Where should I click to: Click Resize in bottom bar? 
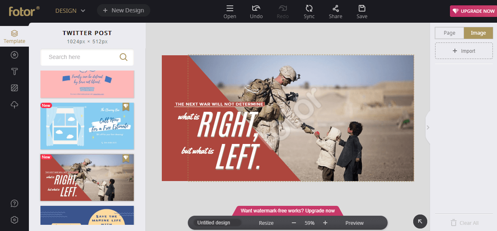coord(266,223)
